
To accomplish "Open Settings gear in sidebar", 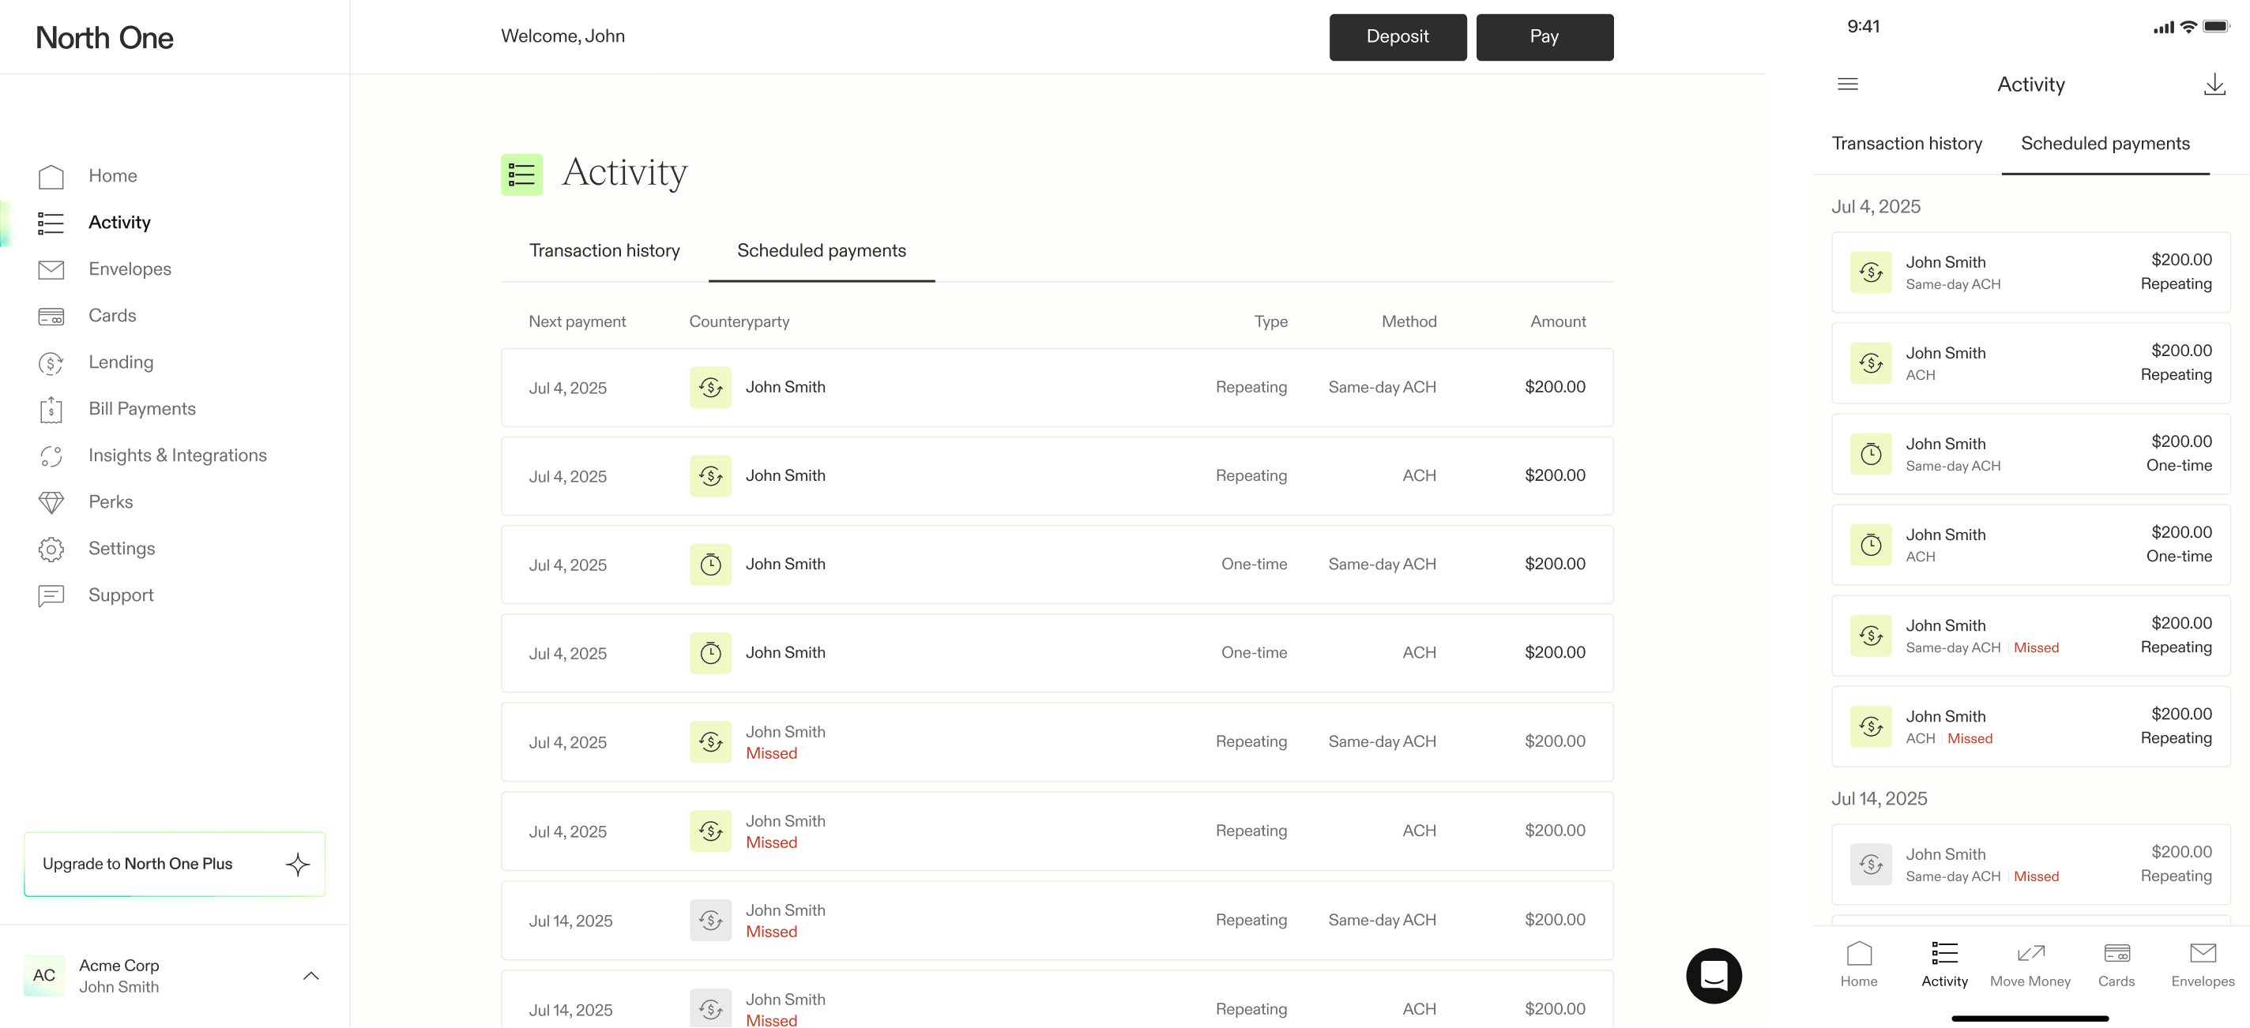I will point(51,549).
